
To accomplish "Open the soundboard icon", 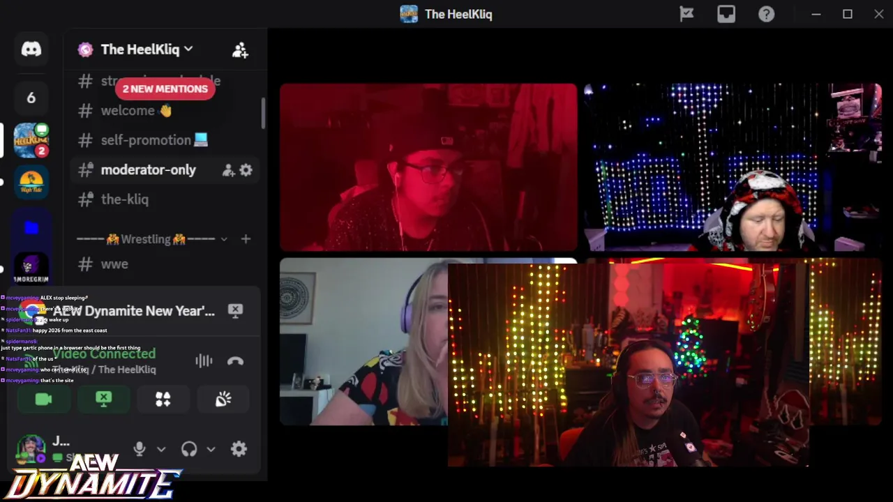I will click(223, 399).
